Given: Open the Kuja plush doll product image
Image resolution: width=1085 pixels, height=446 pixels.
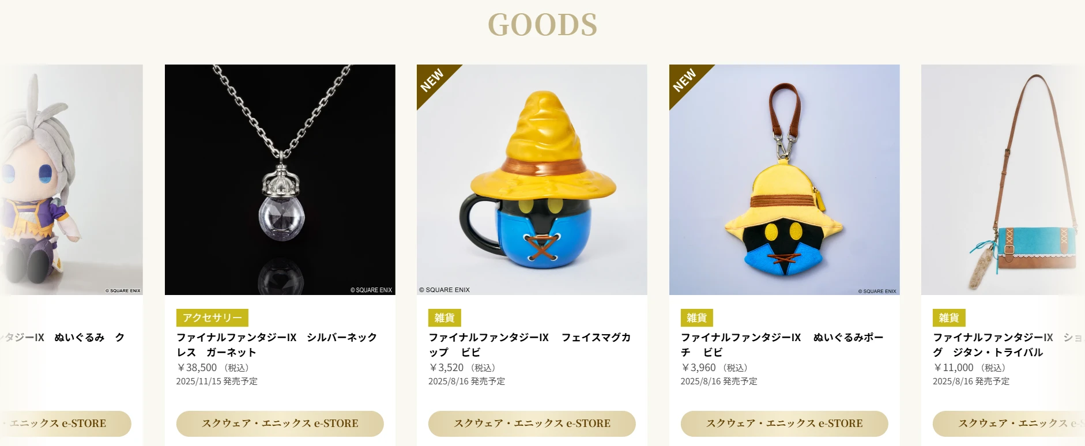Looking at the screenshot, I should pyautogui.click(x=71, y=180).
